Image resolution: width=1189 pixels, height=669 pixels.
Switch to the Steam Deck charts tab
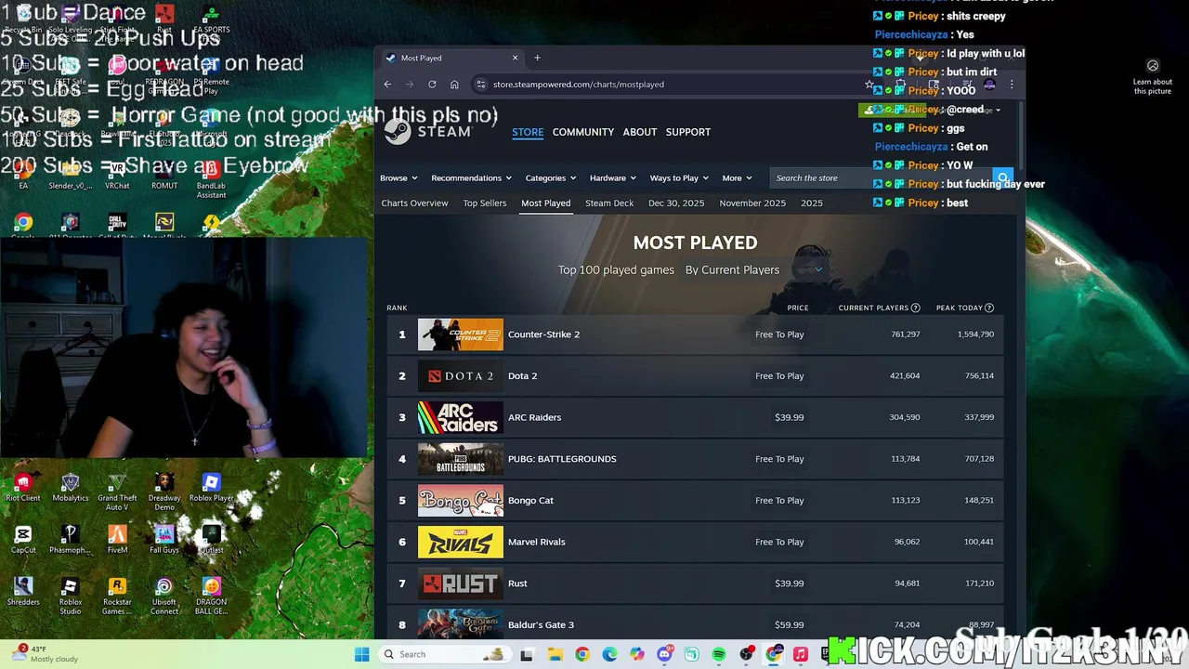(609, 203)
